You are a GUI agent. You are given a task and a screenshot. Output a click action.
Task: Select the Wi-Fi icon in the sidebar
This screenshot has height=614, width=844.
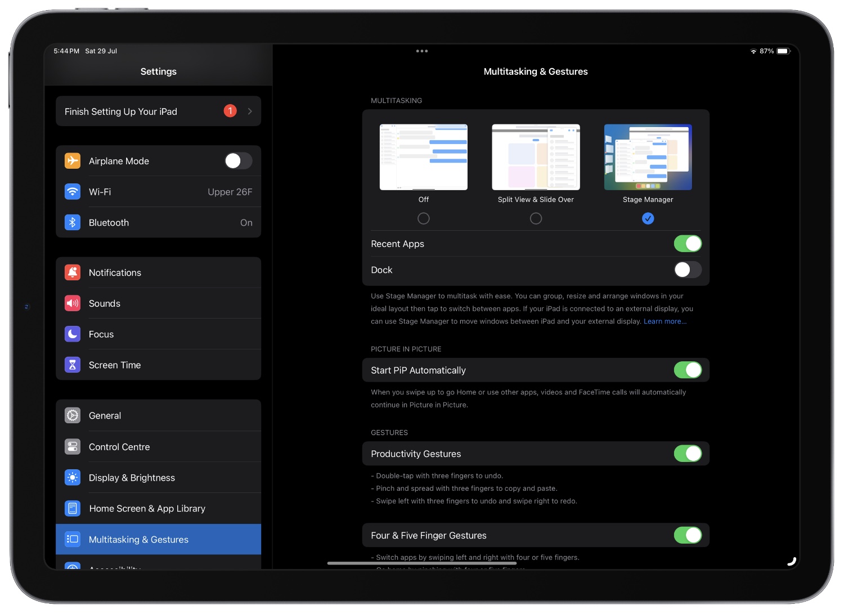pos(73,191)
